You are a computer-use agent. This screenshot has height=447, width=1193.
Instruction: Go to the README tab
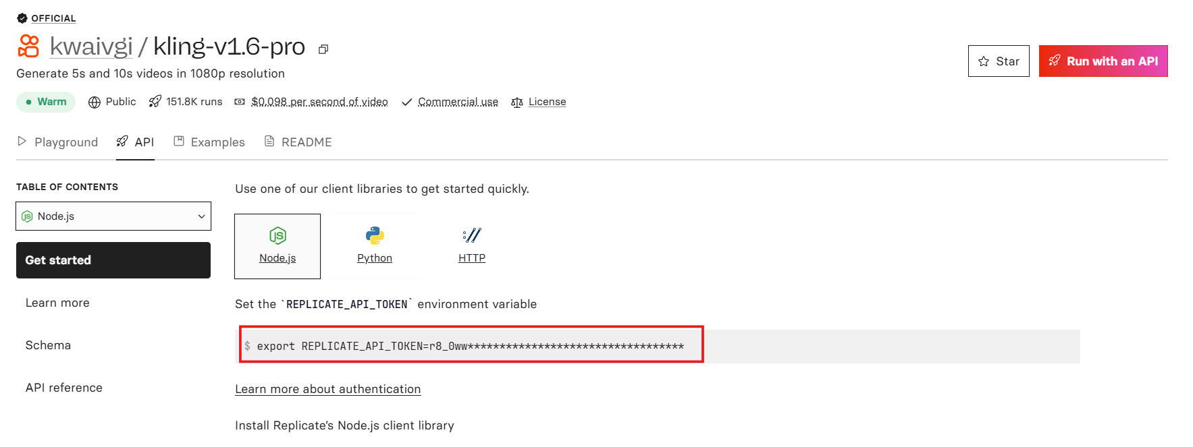[x=298, y=142]
